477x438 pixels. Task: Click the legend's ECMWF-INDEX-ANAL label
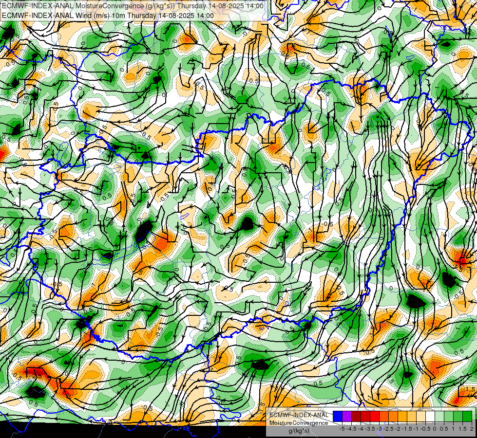(299, 415)
